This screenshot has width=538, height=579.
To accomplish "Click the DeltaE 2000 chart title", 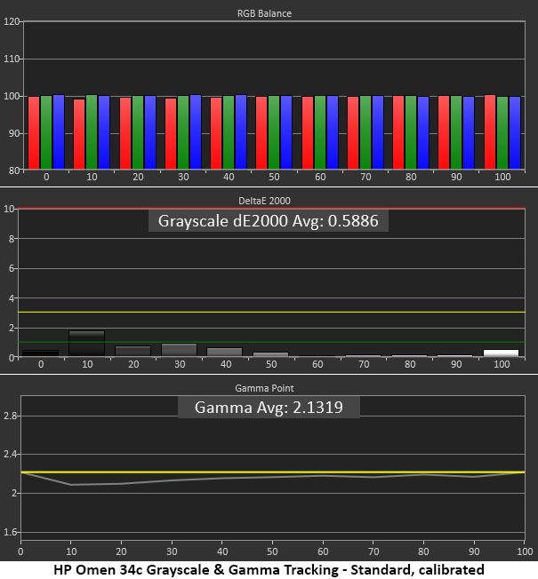I will pyautogui.click(x=264, y=201).
